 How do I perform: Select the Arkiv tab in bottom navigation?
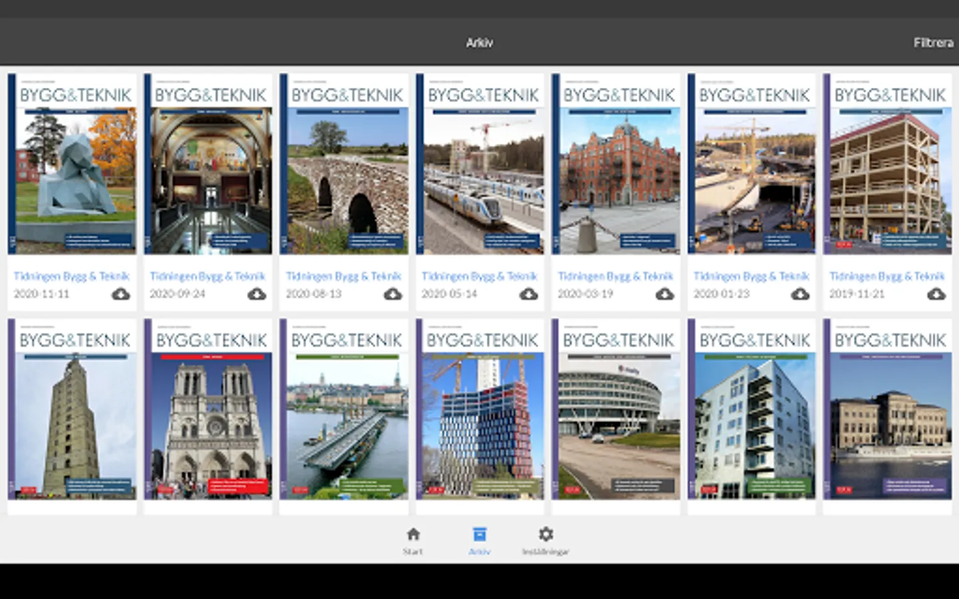pyautogui.click(x=479, y=541)
